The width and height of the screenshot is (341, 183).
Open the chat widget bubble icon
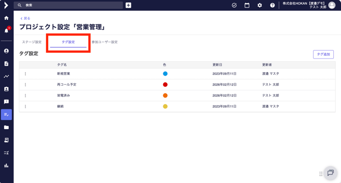coord(330,173)
